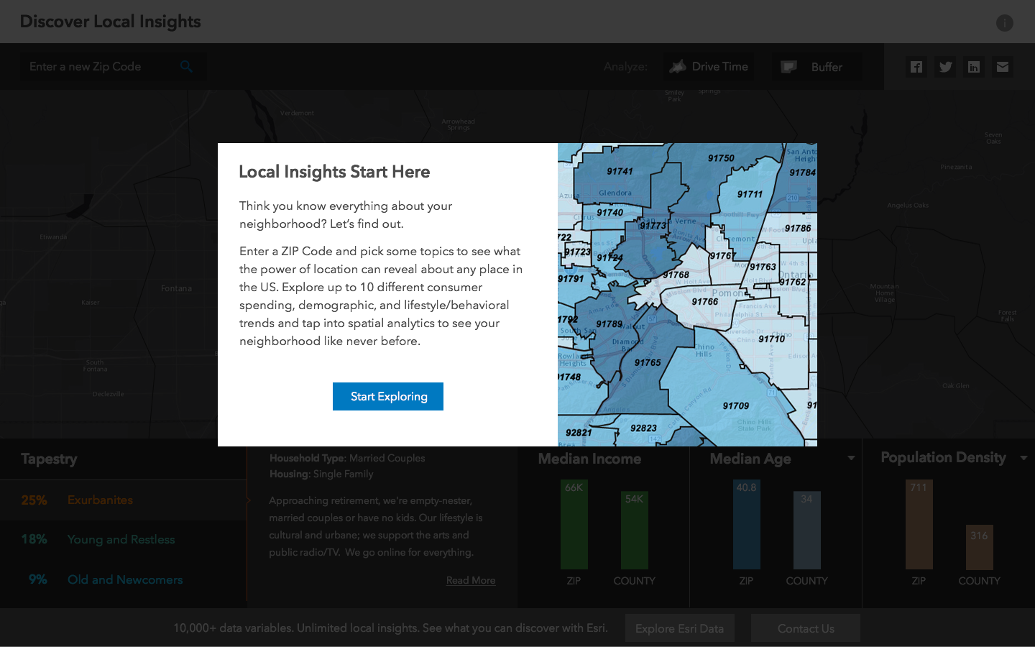Click the ZIP 91766 area on preview map

(x=704, y=301)
